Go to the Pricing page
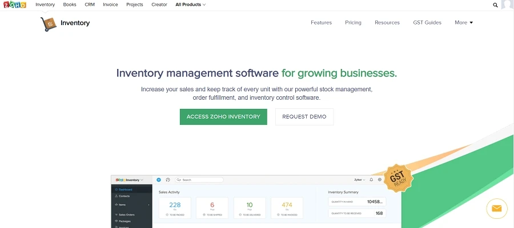The height and width of the screenshot is (228, 514). 353,23
